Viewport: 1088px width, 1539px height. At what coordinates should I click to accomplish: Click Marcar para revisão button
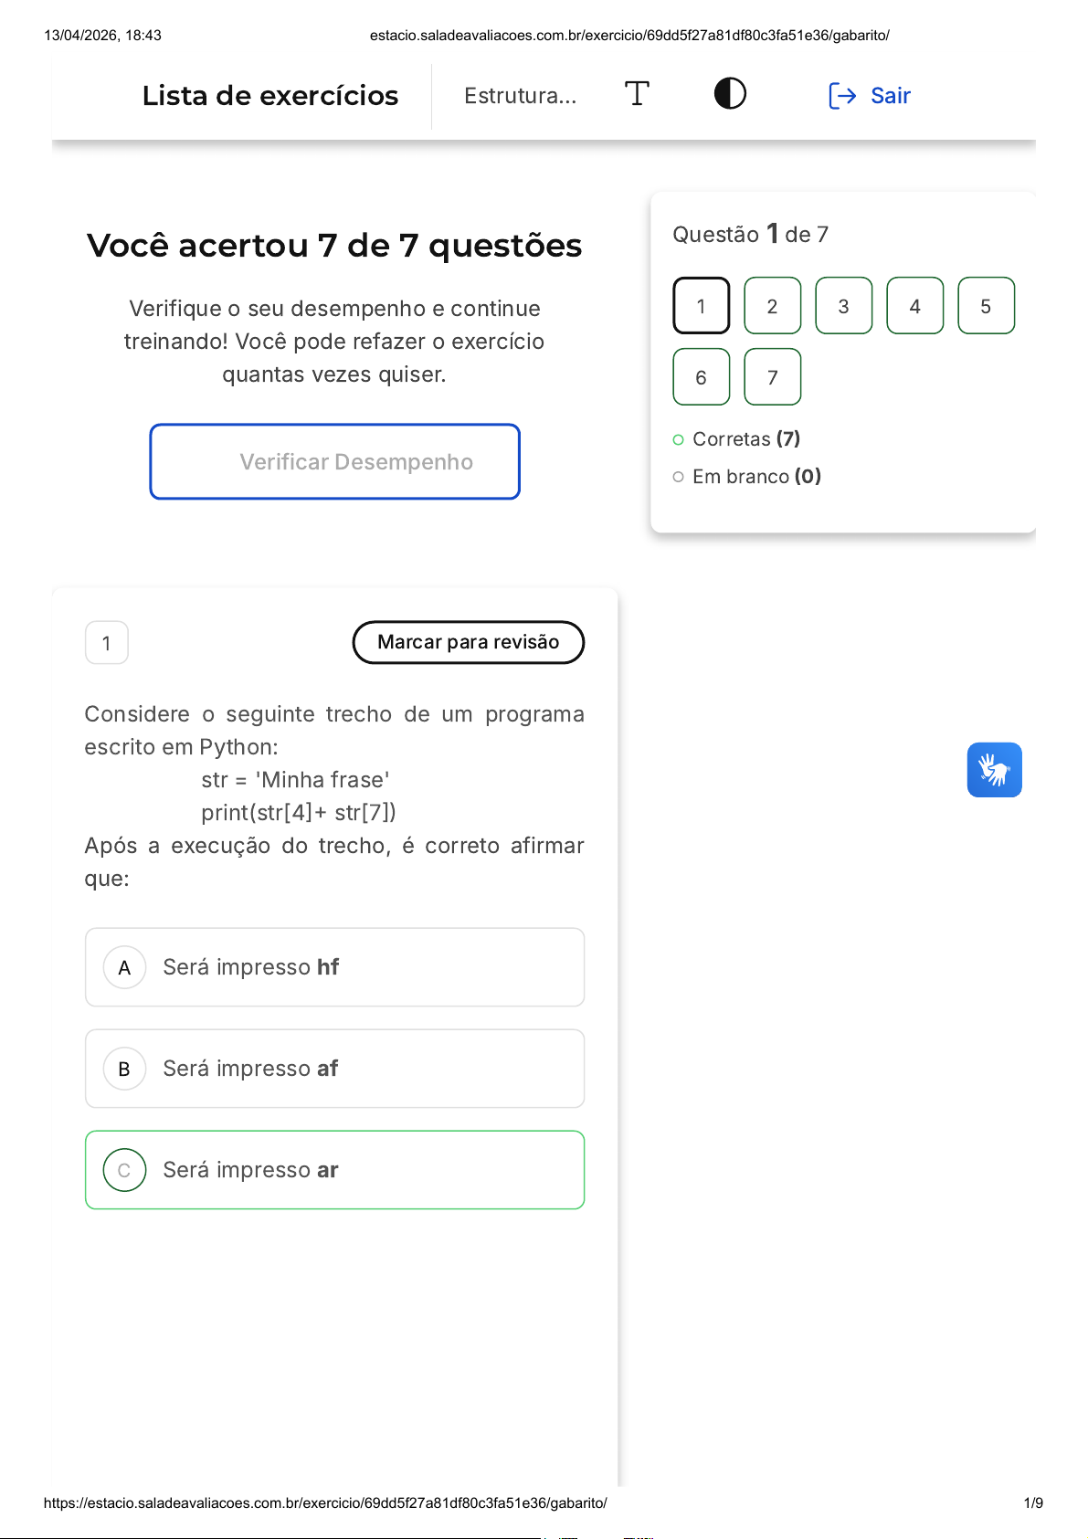click(468, 642)
